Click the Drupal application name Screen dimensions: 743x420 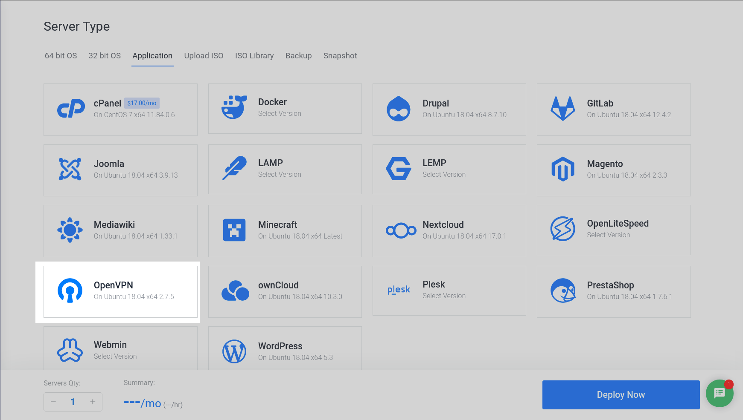436,104
